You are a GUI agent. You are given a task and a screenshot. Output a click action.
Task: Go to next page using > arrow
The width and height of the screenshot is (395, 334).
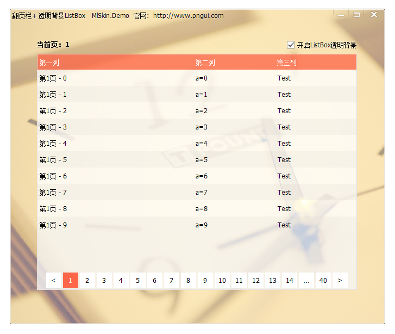[x=340, y=281]
